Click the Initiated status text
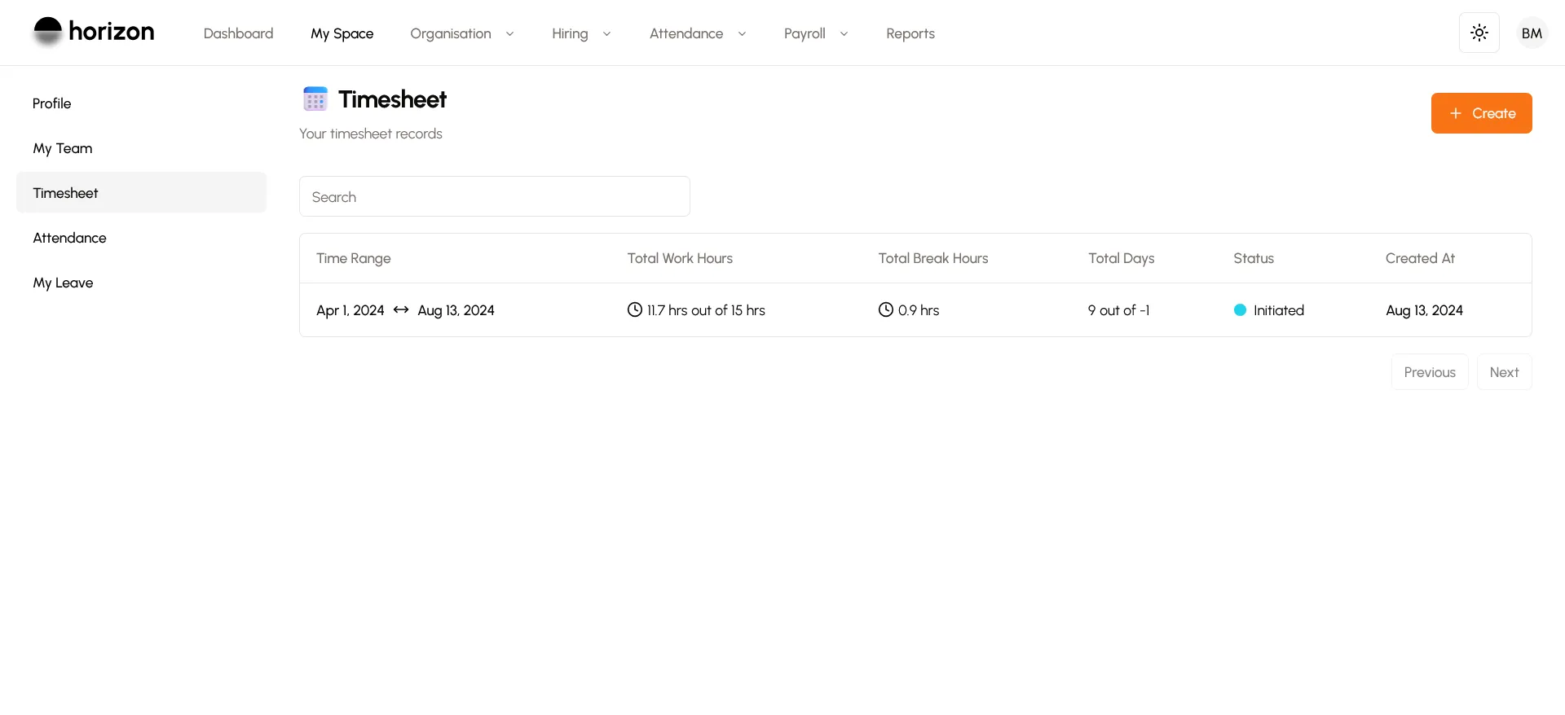The width and height of the screenshot is (1565, 715). (1278, 310)
